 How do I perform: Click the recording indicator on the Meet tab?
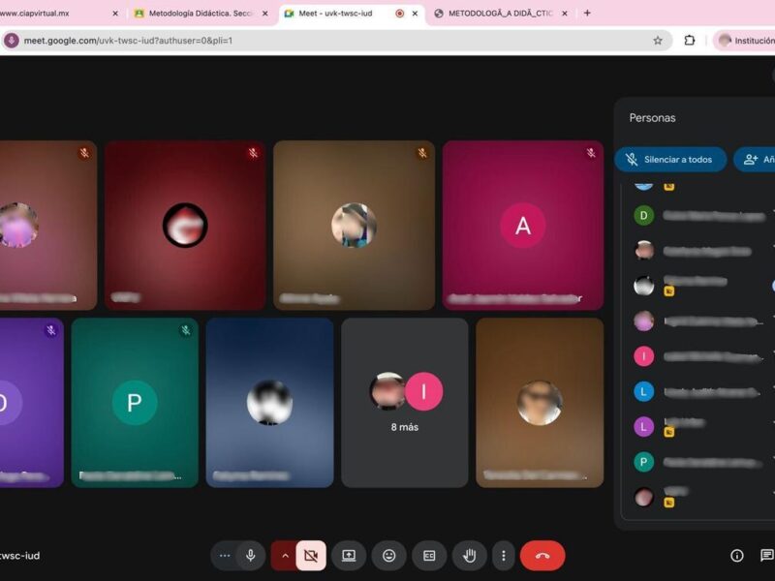coord(399,14)
